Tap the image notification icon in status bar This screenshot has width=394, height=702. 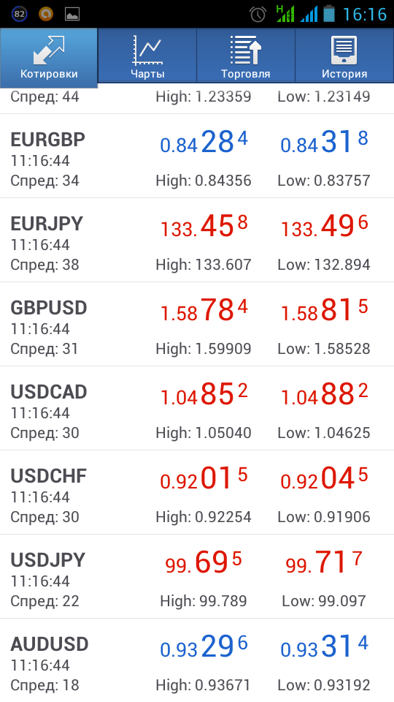tap(72, 15)
